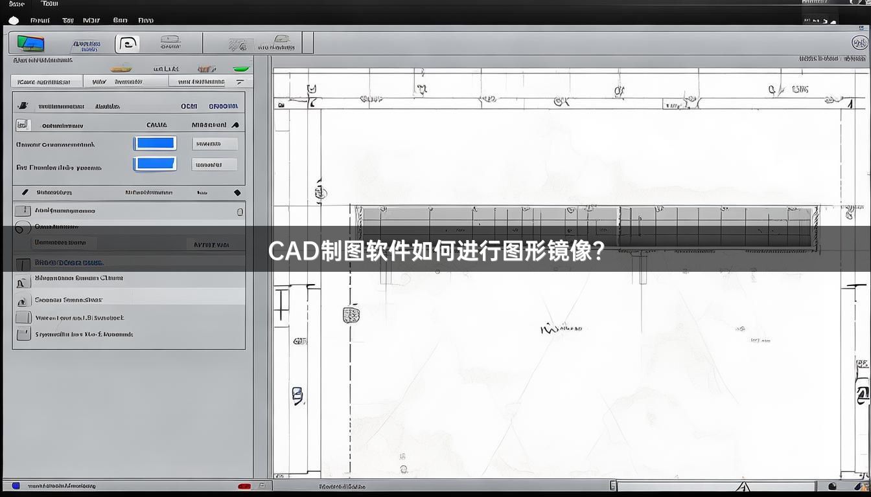Image resolution: width=871 pixels, height=497 pixels.
Task: Select highlighted list row with curved-arrow icon
Action: coord(129,300)
